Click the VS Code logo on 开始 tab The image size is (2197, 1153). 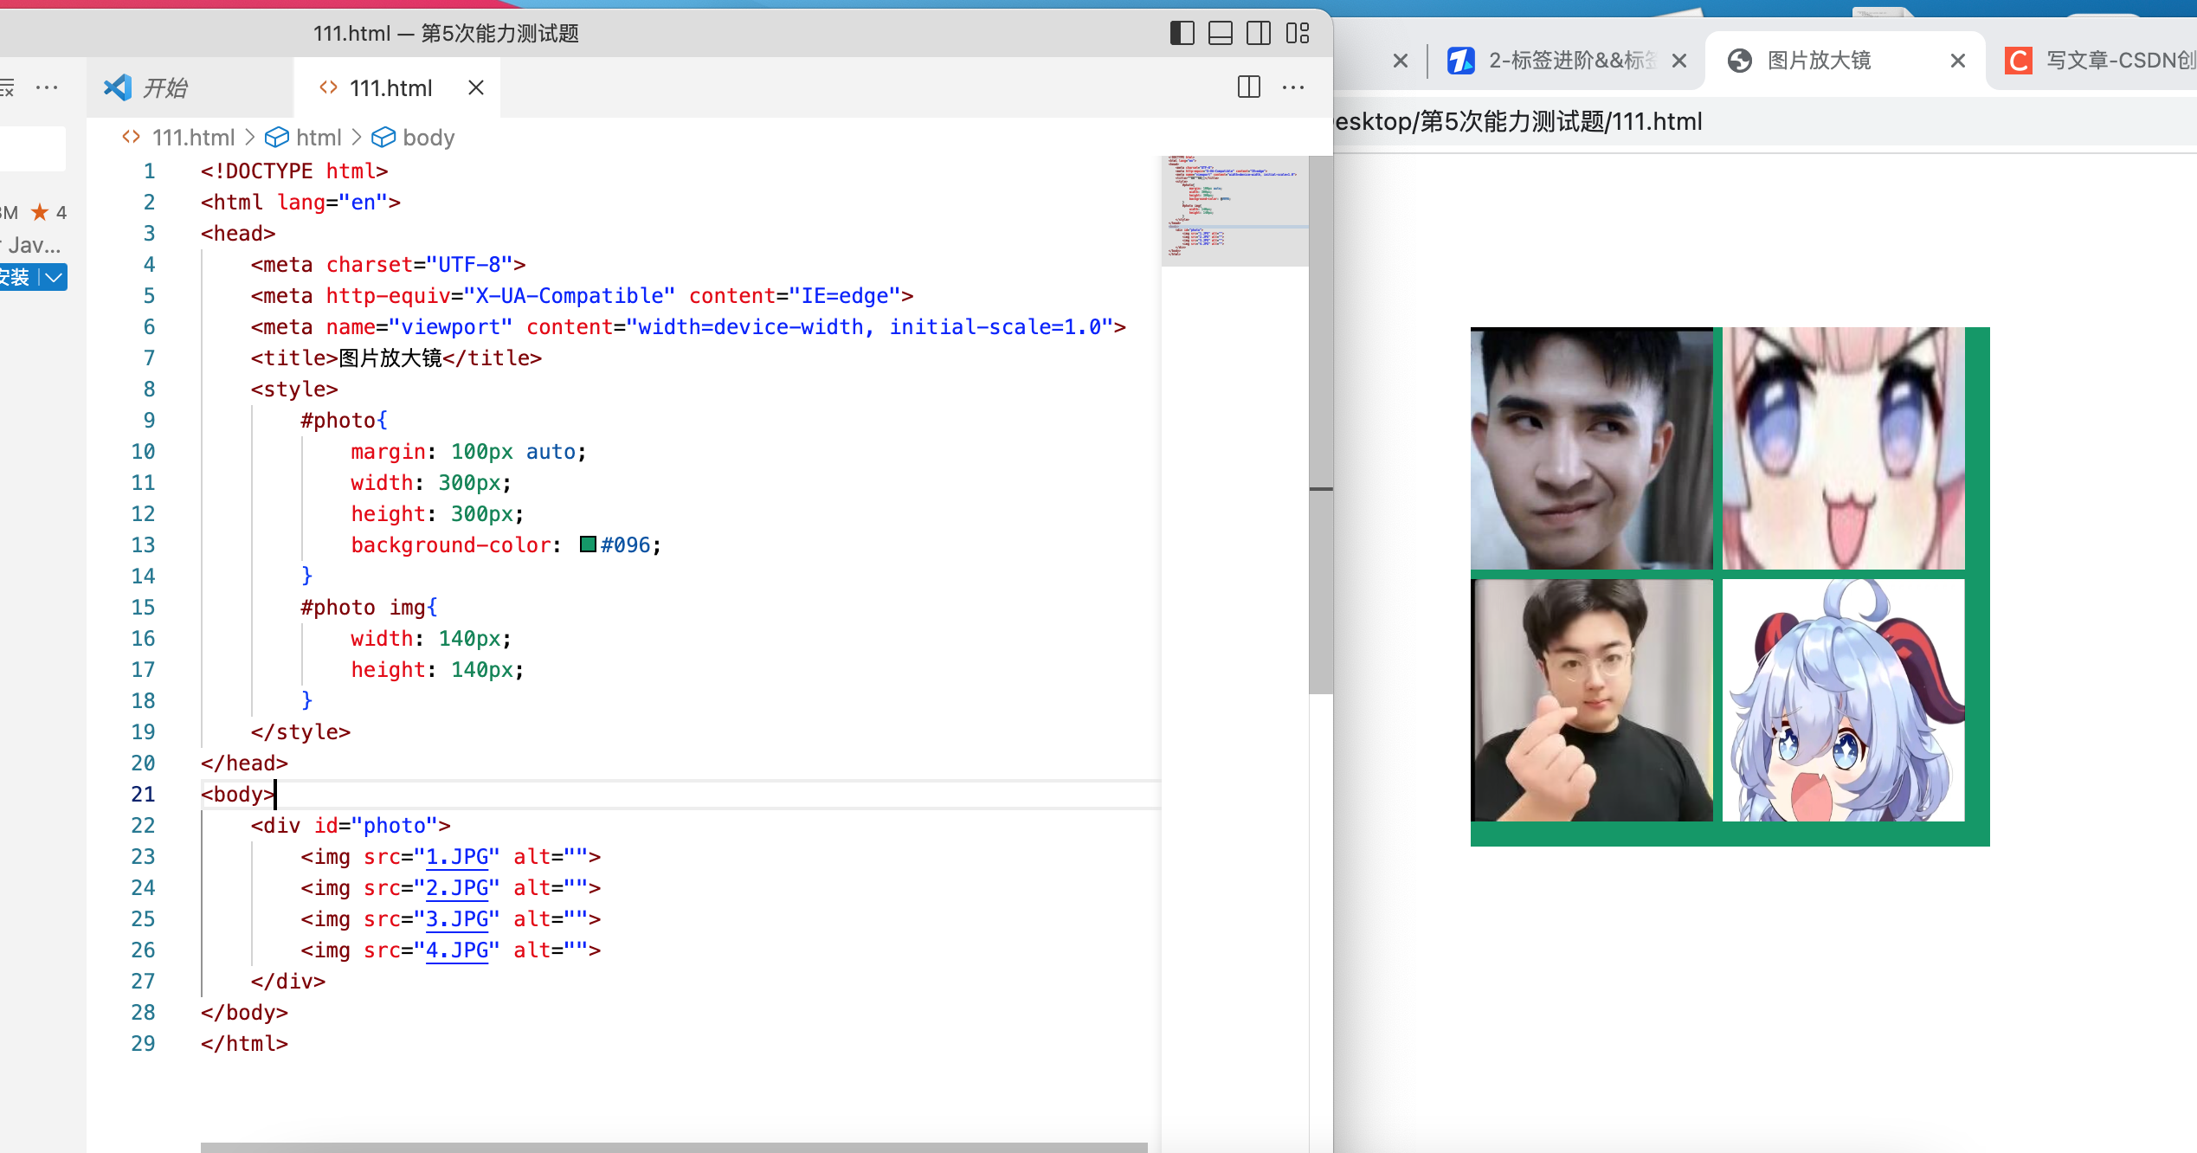click(118, 87)
